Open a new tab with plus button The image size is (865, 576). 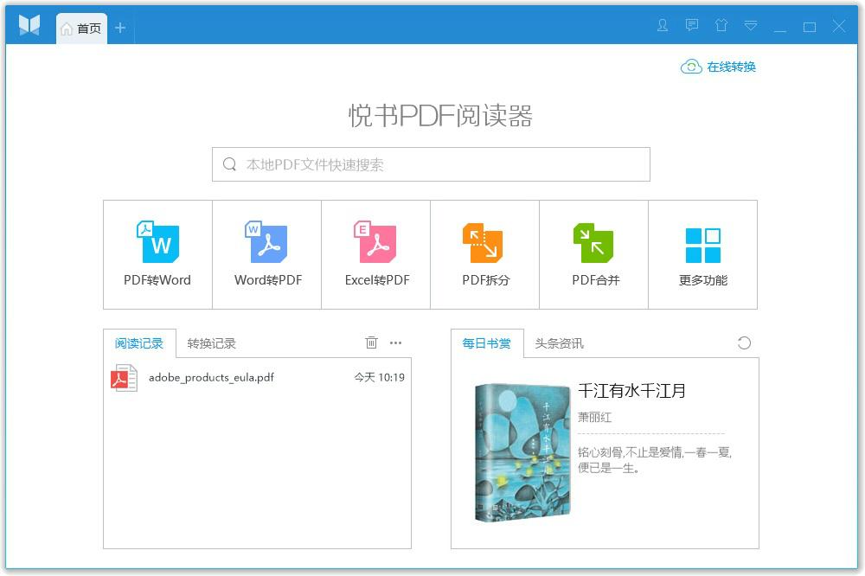click(120, 27)
